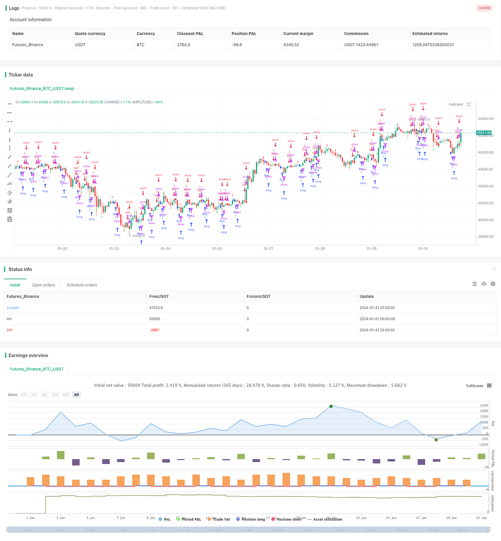This screenshot has width=501, height=541.
Task: Set chart zoom to 24h
Action: (66, 395)
